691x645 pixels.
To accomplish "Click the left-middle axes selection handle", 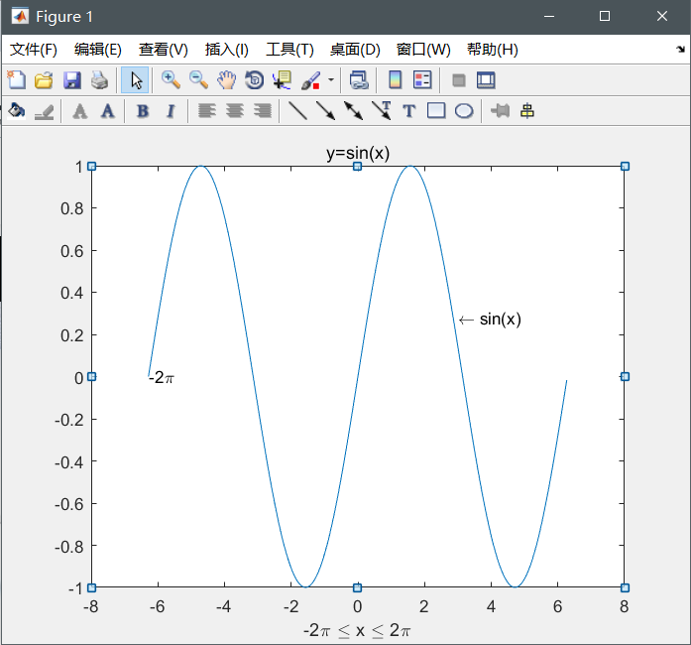I will [91, 376].
